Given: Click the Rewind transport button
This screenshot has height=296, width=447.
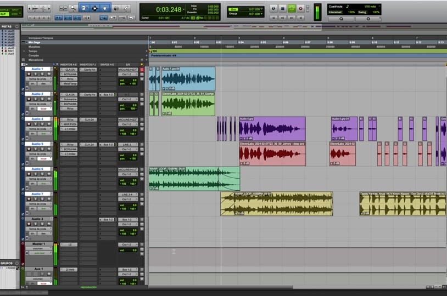Looking at the screenshot, I should [x=282, y=18].
